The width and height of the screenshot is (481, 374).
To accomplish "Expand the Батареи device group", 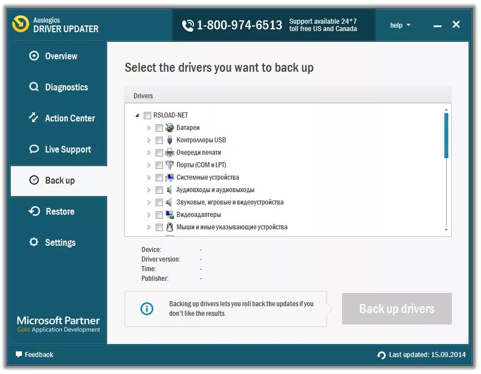I will click(x=148, y=127).
